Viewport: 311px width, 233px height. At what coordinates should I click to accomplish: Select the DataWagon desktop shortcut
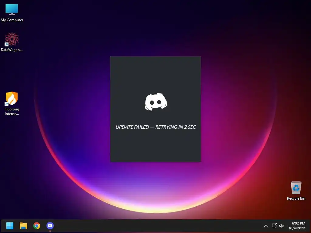[x=12, y=42]
